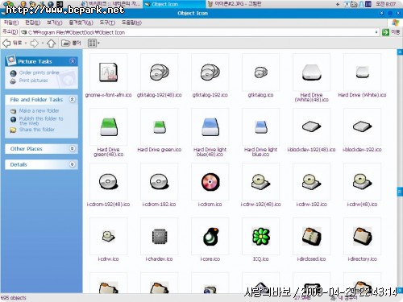Collapse the Picture Tasks panel
This screenshot has width=403, height=302.
click(73, 61)
